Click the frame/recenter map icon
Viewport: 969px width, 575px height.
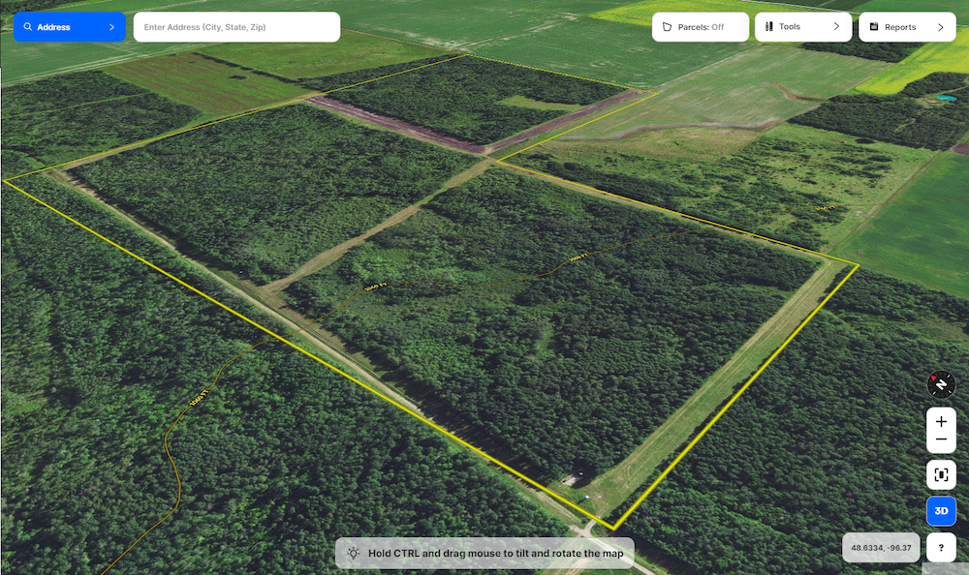pyautogui.click(x=941, y=474)
